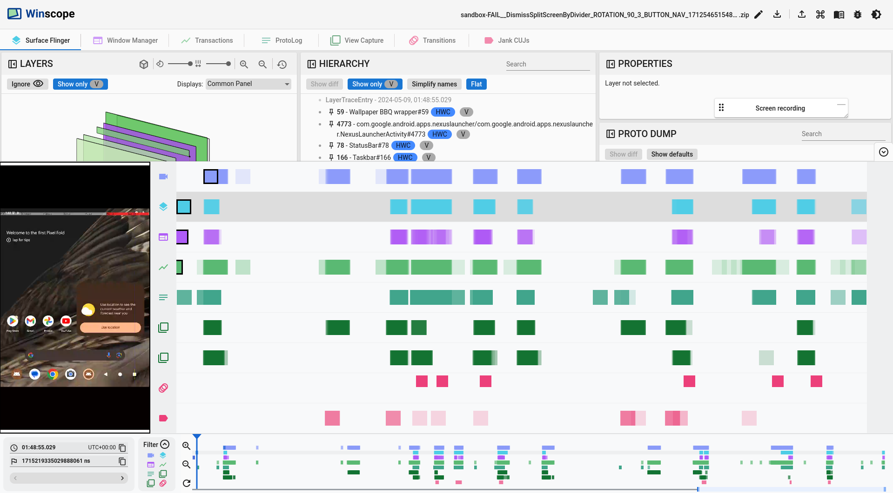This screenshot has width=893, height=493.
Task: Upload a new trace file
Action: pos(801,14)
